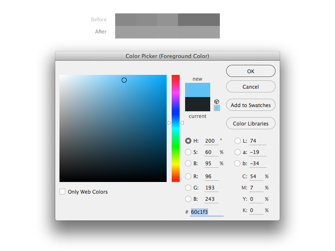The width and height of the screenshot is (335, 251).
Task: Select the B brightness radio button
Action: 188,163
